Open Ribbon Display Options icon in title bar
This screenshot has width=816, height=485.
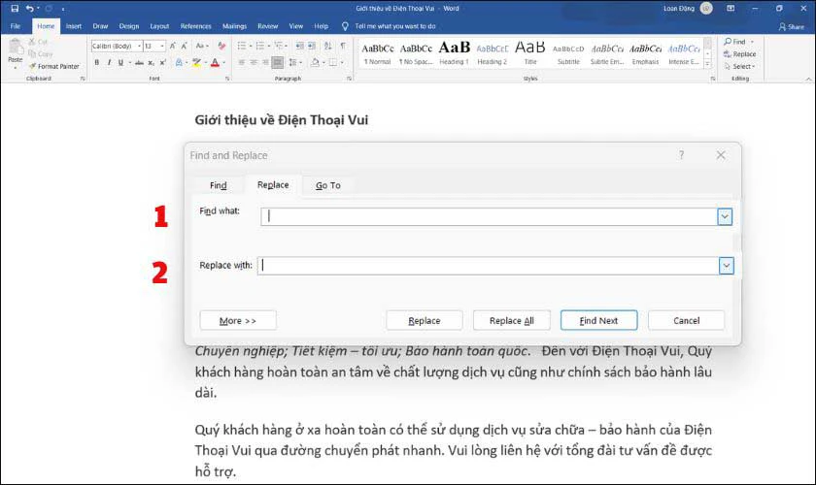(x=731, y=9)
